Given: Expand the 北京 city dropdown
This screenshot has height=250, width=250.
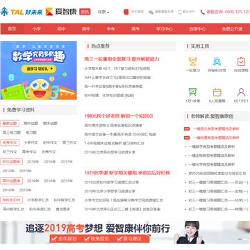Looking at the screenshot, I should coord(103,12).
